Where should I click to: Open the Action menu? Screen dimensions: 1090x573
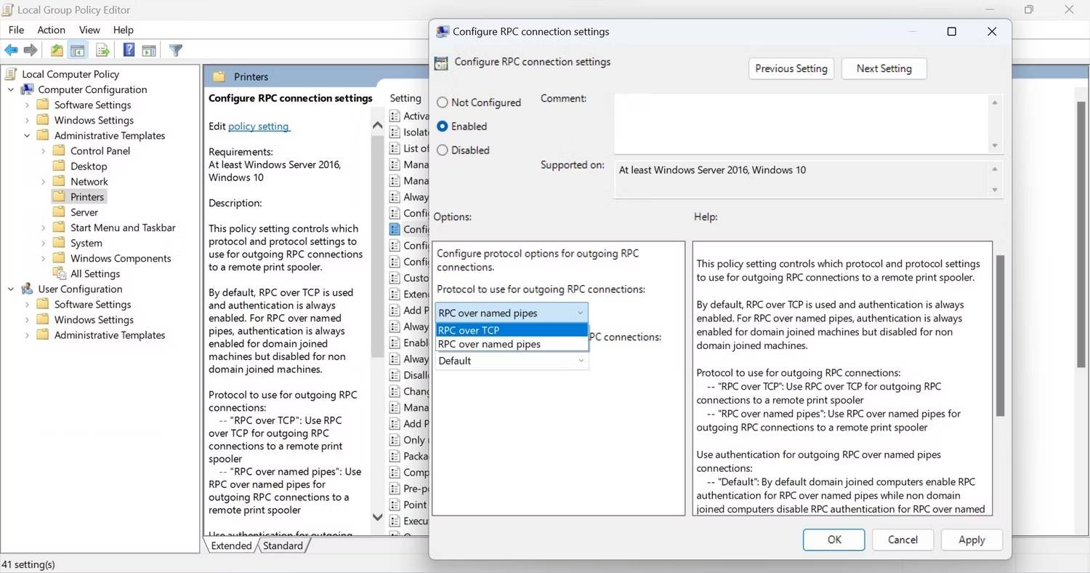click(51, 30)
